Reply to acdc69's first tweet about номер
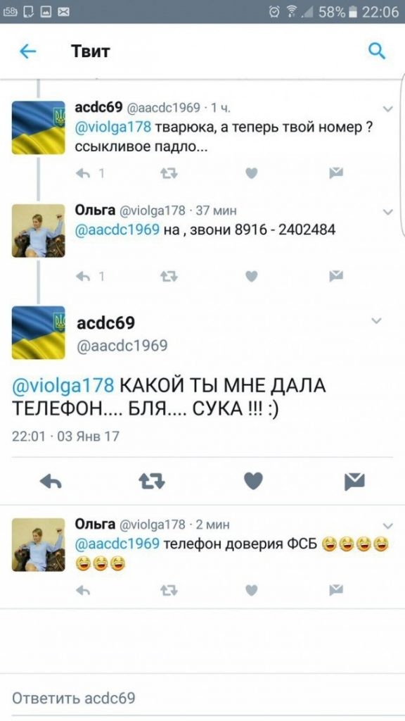 click(x=83, y=173)
